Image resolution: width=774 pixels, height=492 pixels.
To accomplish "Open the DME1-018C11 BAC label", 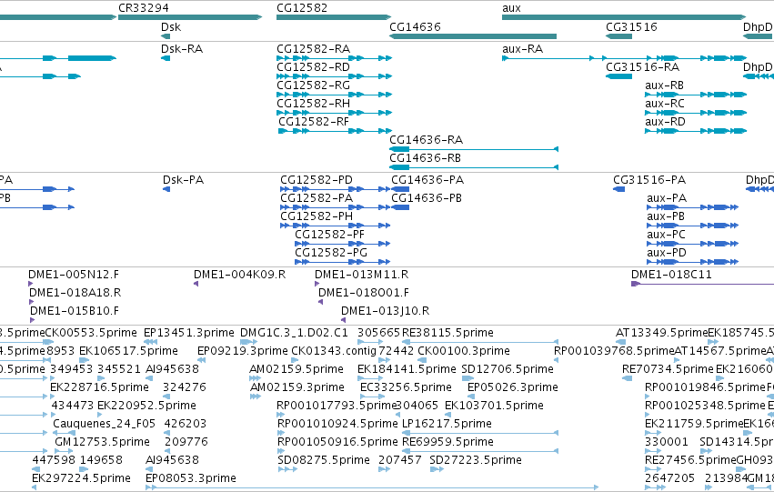I will [x=671, y=275].
